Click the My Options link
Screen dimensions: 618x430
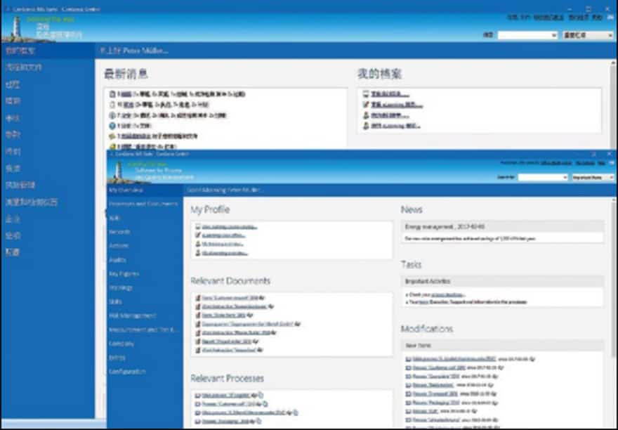click(585, 162)
